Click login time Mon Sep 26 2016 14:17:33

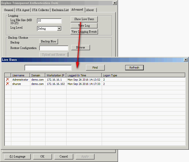[84, 84]
